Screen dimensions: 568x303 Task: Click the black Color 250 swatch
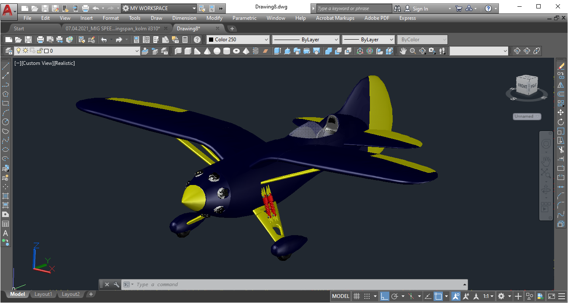tap(211, 40)
